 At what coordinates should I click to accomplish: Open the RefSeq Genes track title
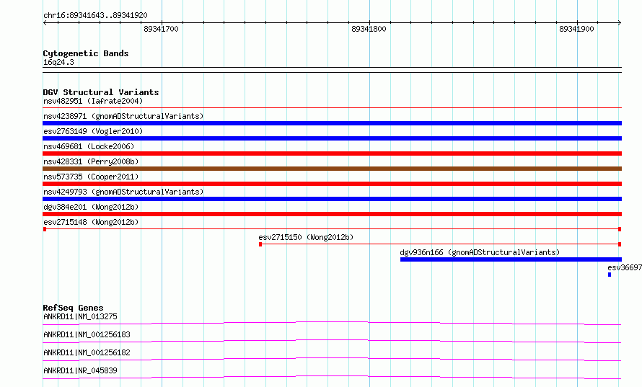point(73,308)
